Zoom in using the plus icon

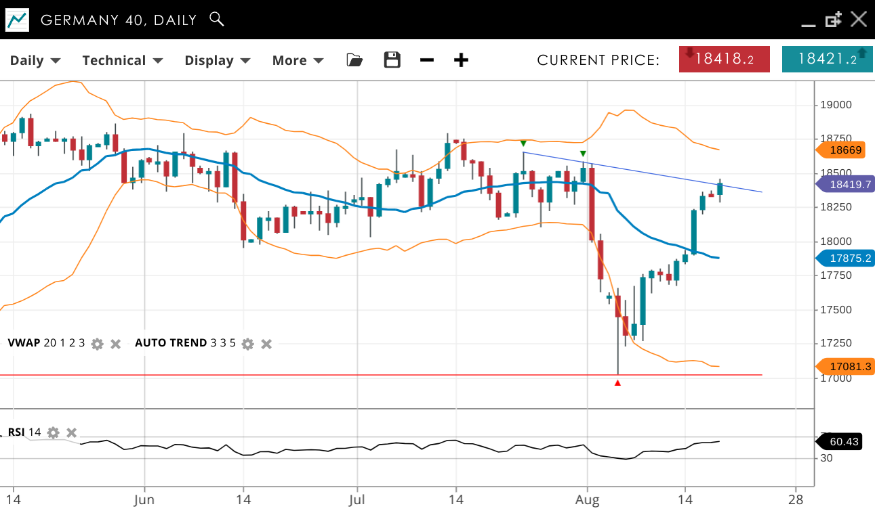click(461, 60)
